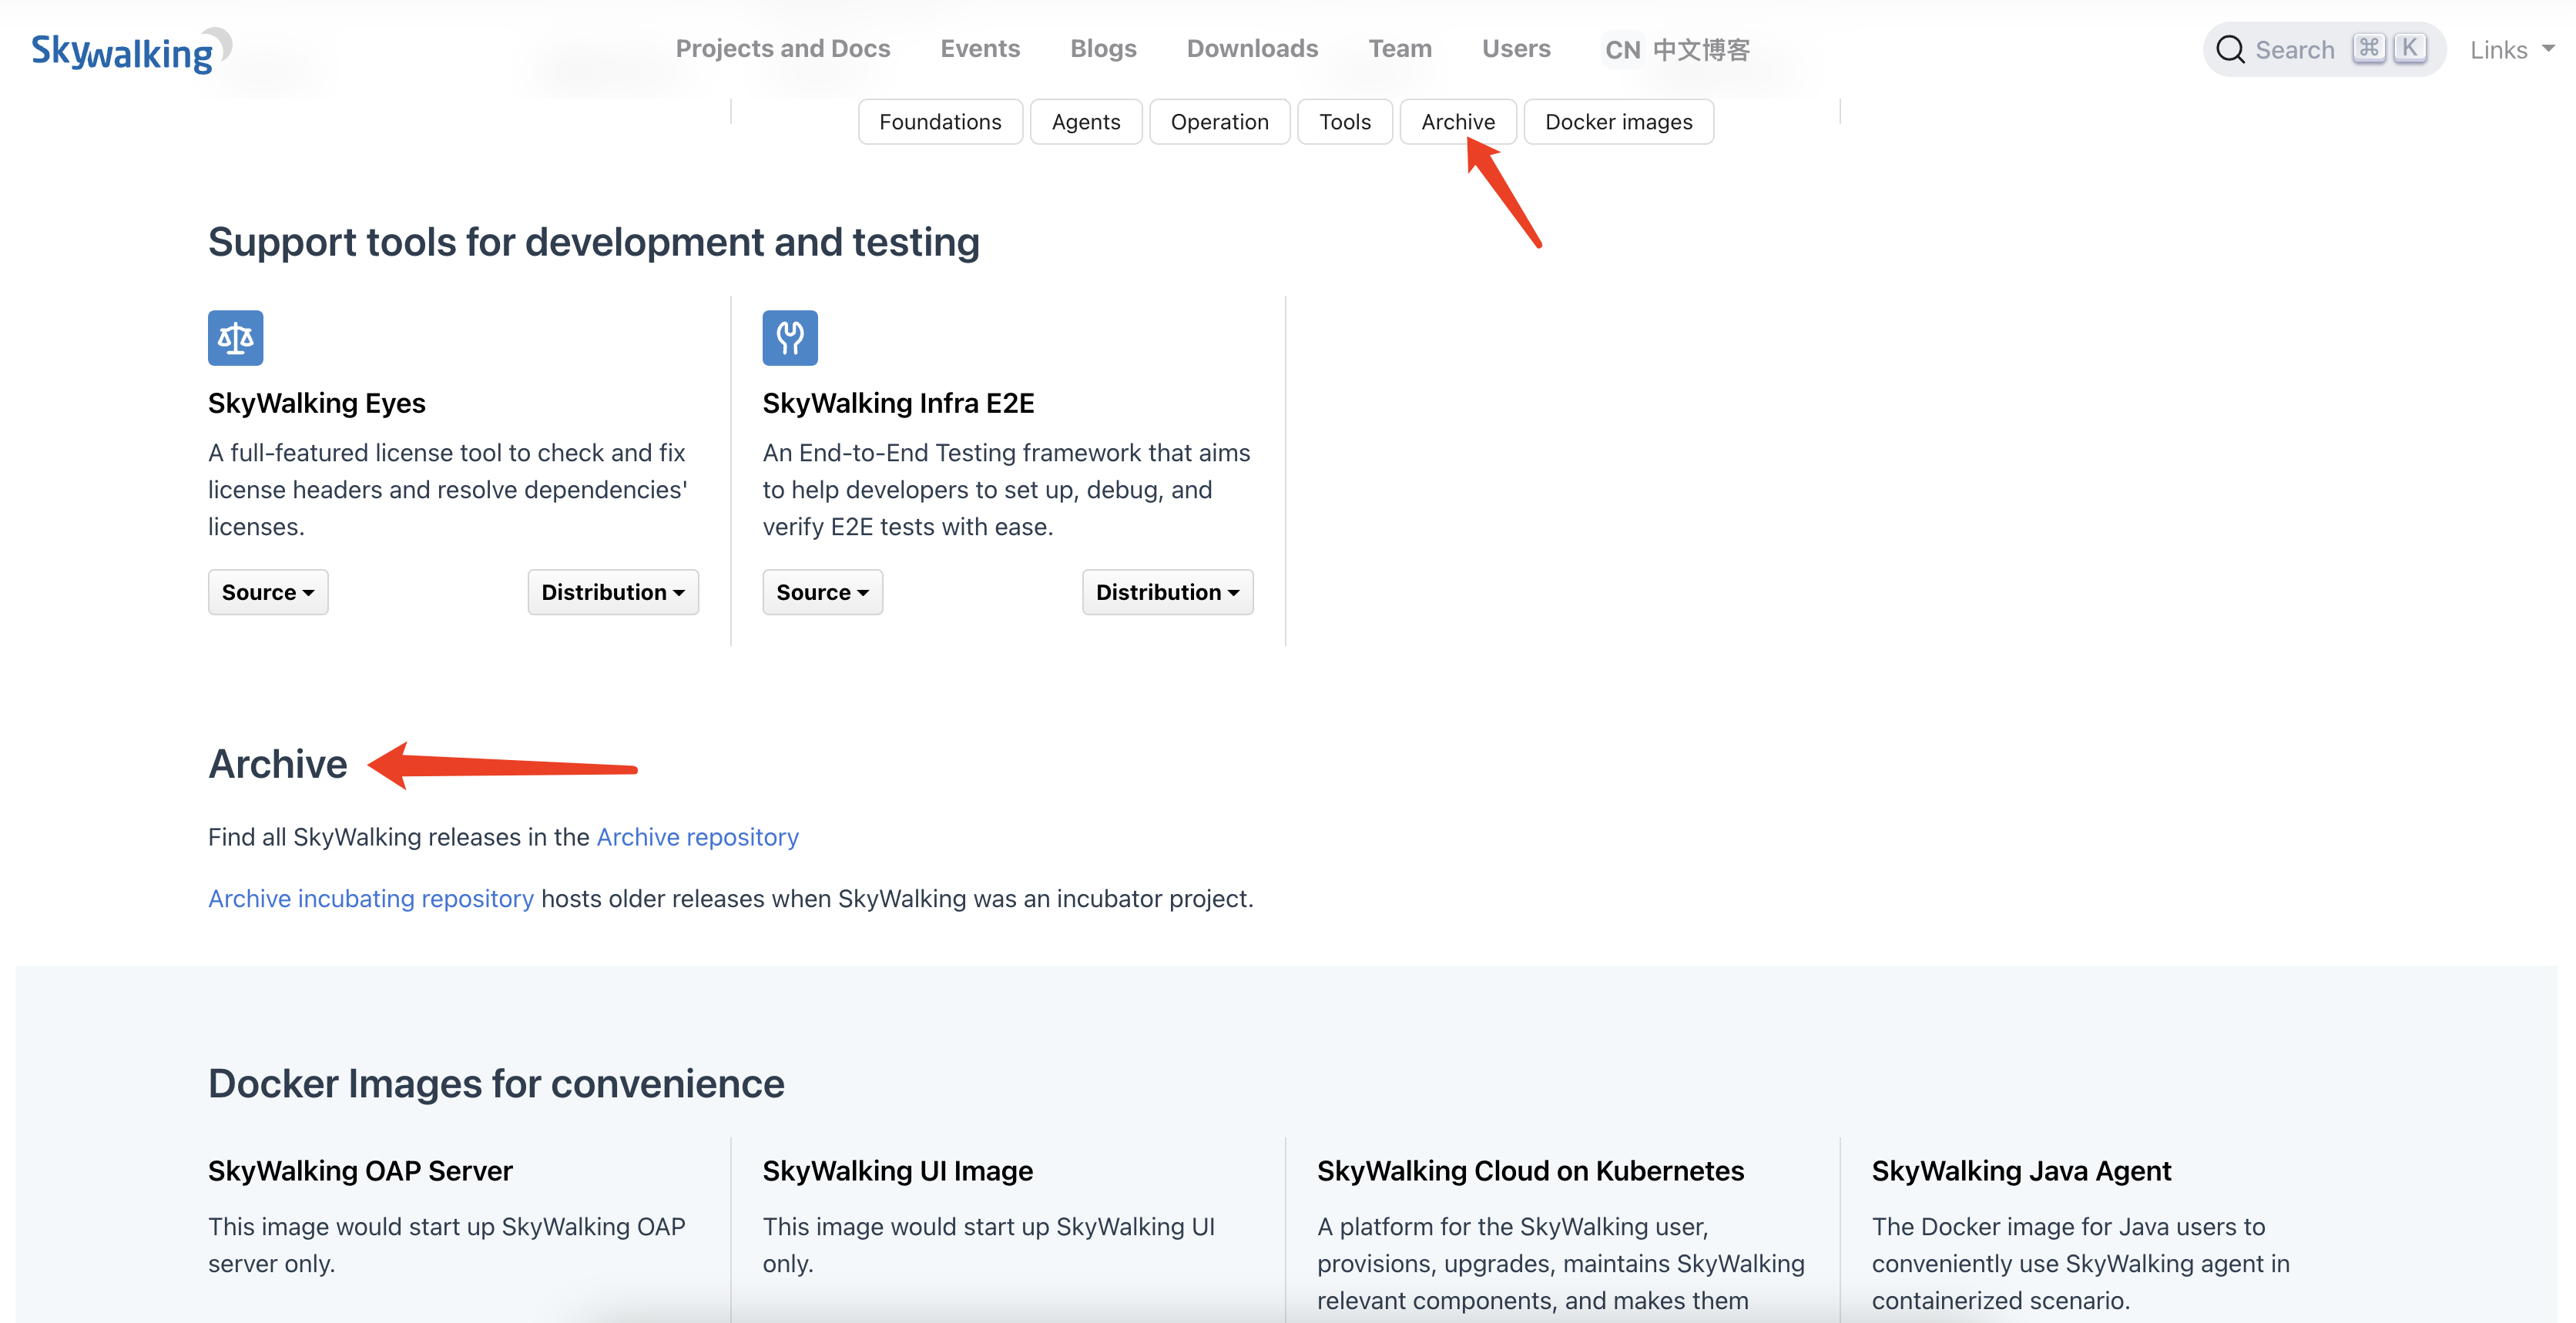Go to the Events page
This screenshot has width=2576, height=1323.
click(x=980, y=49)
